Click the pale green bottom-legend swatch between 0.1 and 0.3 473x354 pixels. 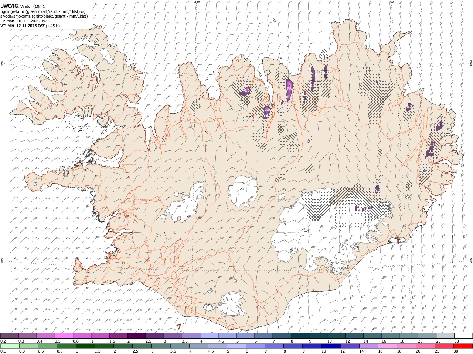click(x=10, y=346)
